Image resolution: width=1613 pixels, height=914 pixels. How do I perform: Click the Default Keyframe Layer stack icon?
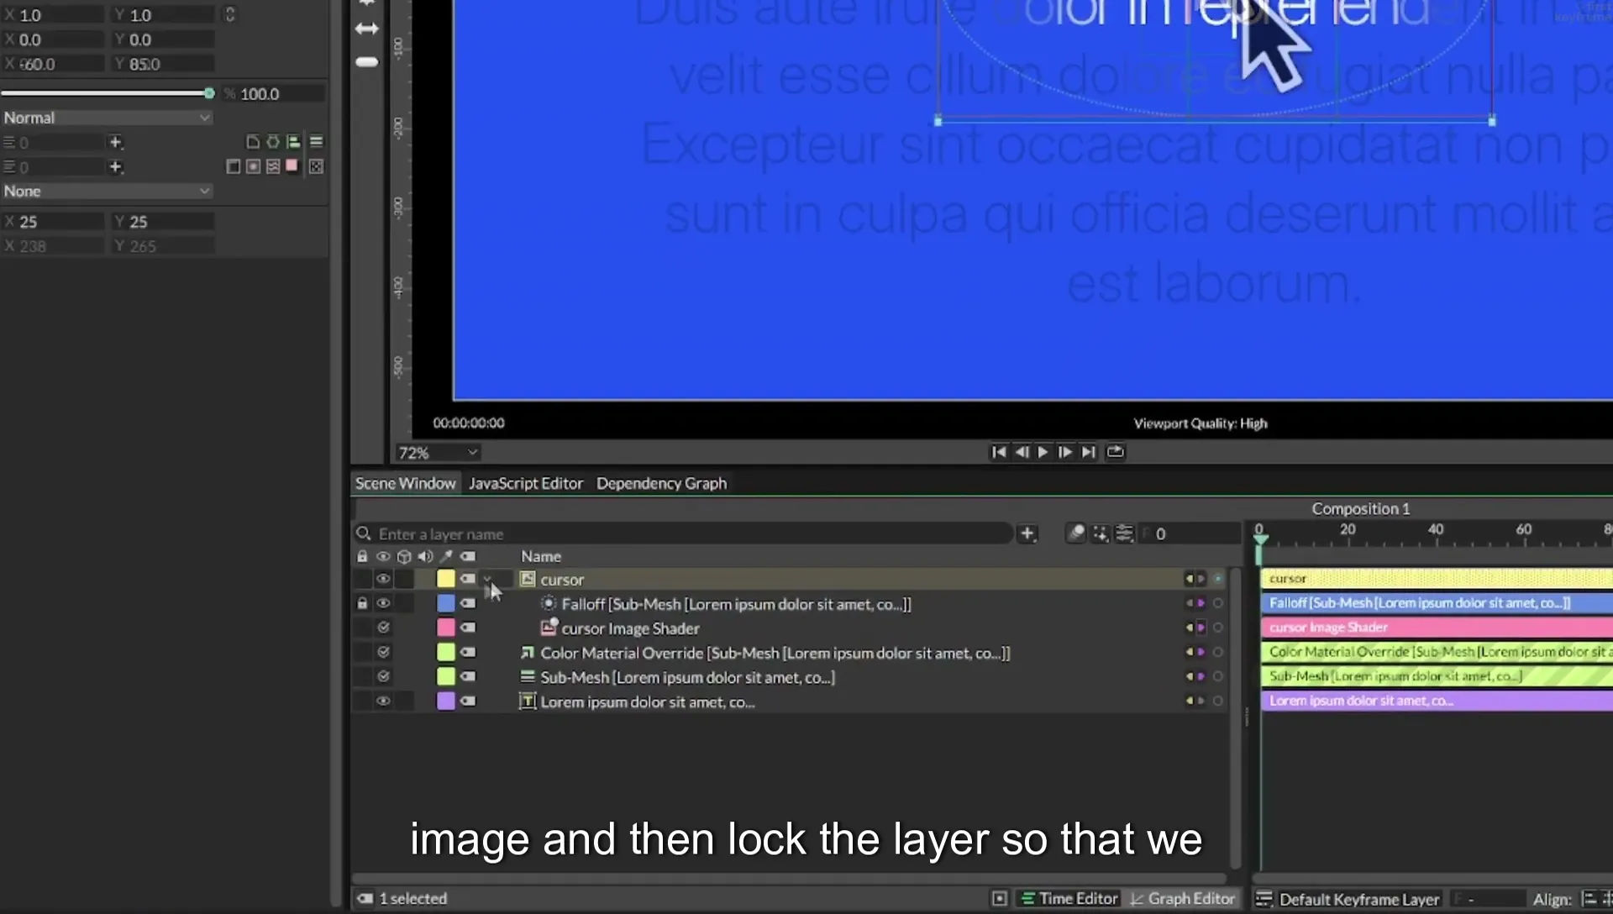(x=1264, y=899)
